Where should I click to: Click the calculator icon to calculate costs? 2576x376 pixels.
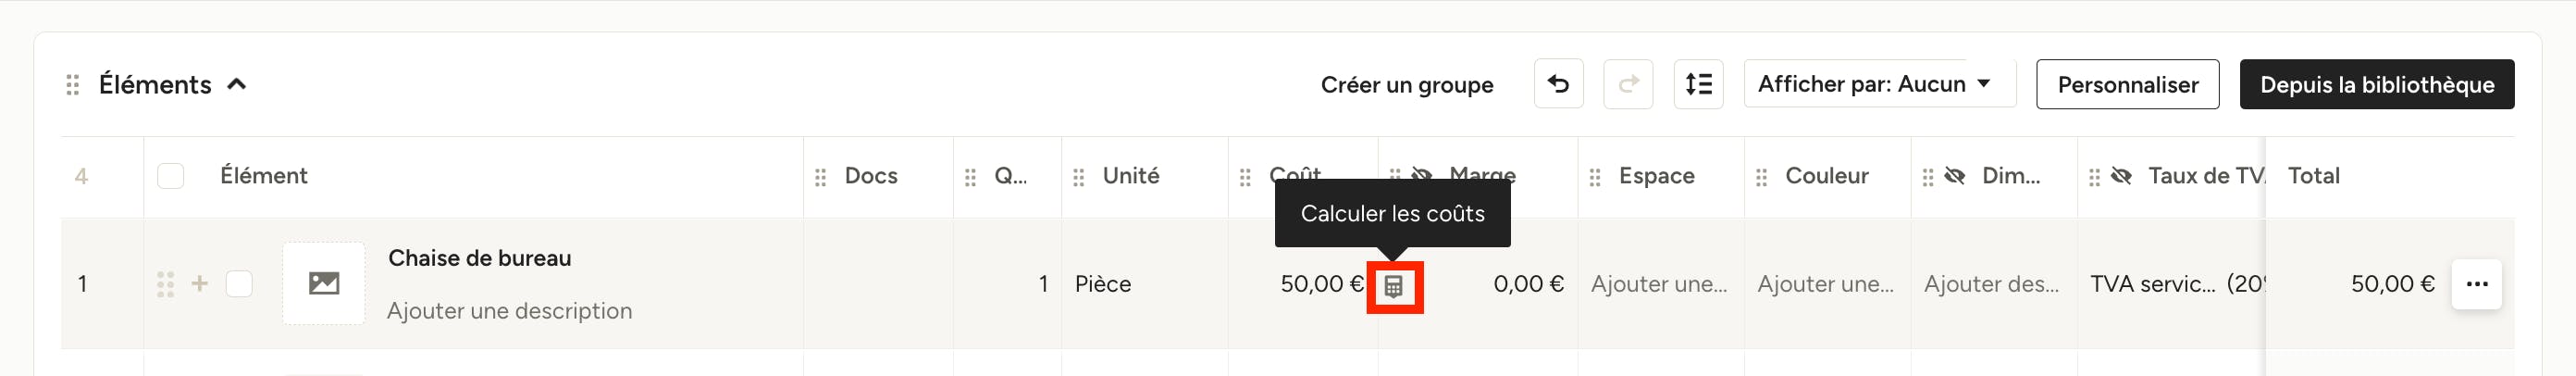coord(1394,287)
